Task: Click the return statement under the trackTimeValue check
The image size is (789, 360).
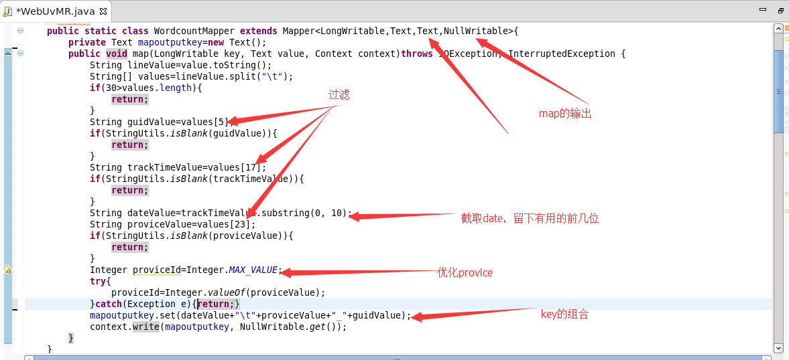Action: click(x=130, y=190)
